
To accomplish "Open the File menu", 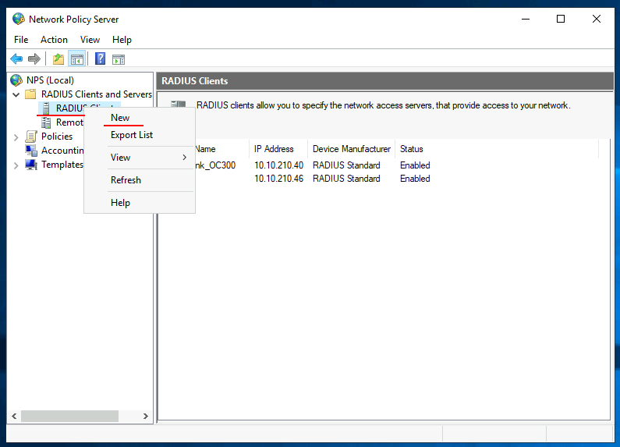I will (x=21, y=40).
